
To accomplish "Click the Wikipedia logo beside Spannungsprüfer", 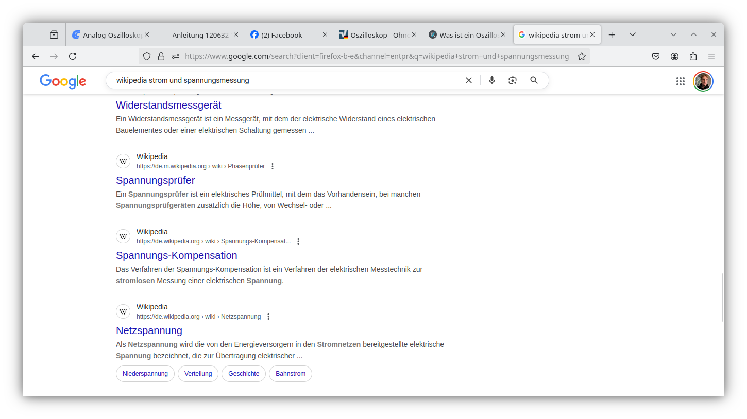I will (x=123, y=161).
